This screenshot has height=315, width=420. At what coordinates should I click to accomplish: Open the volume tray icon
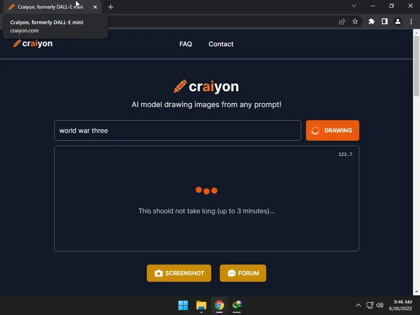[380, 305]
